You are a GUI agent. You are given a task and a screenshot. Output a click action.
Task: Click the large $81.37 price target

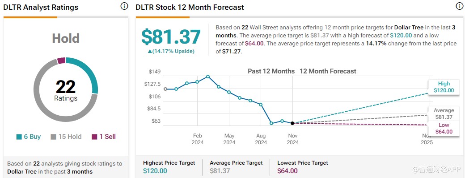click(x=171, y=36)
